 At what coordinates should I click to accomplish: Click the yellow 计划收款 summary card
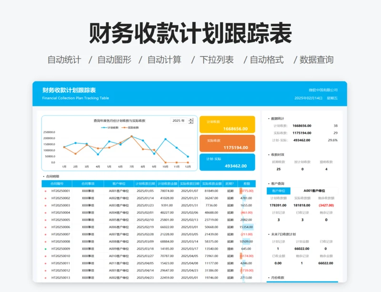pyautogui.click(x=227, y=124)
